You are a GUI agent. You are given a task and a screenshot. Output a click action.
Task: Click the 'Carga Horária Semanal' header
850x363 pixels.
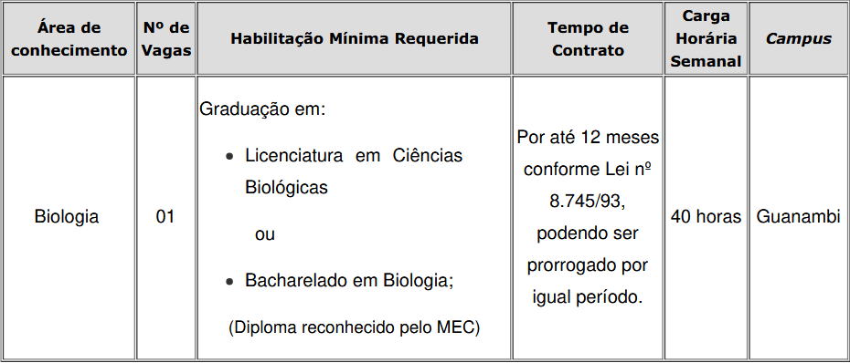[706, 38]
